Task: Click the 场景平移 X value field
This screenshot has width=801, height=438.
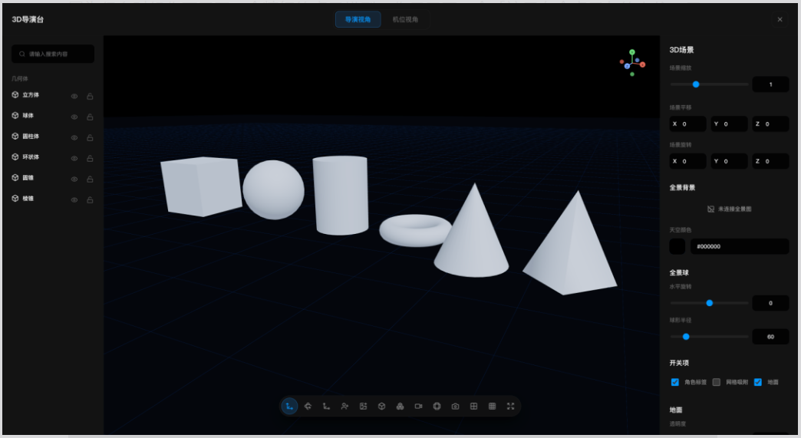Action: pos(688,123)
